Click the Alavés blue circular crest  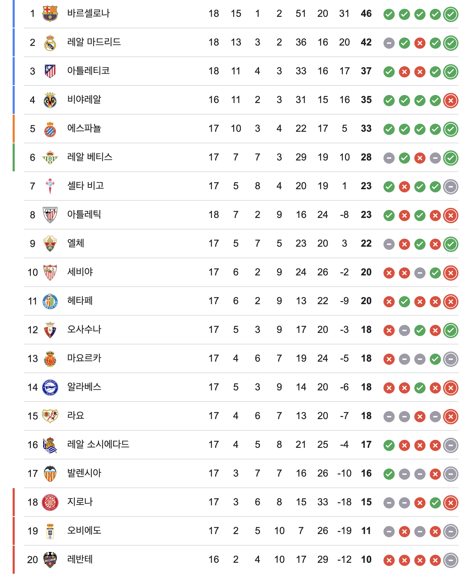click(x=50, y=387)
